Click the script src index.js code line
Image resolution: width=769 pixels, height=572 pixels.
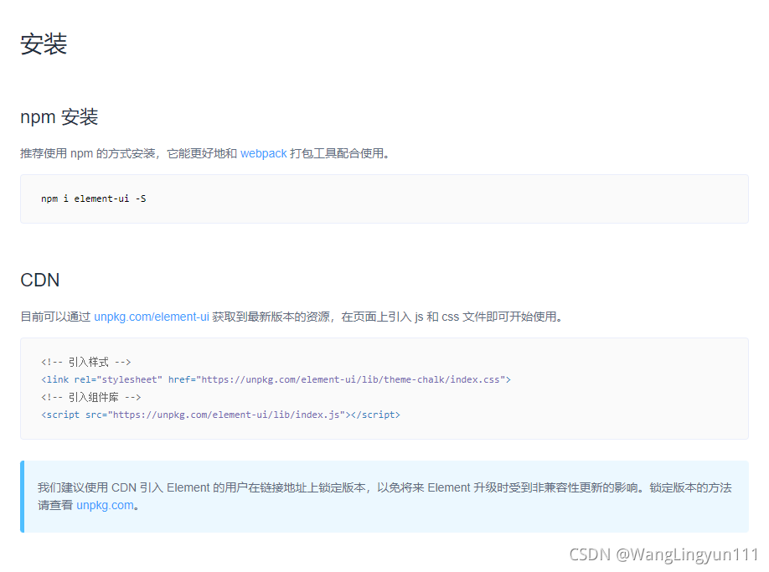(x=220, y=415)
